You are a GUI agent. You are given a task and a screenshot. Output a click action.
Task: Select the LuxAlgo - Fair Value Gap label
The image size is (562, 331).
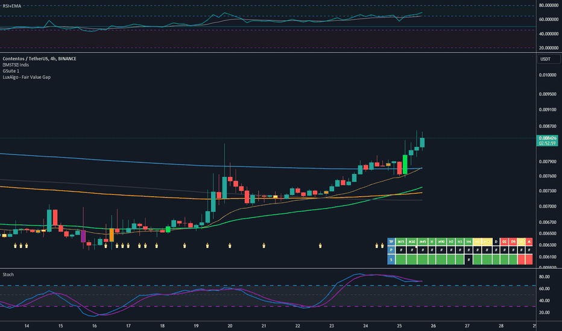coord(27,77)
